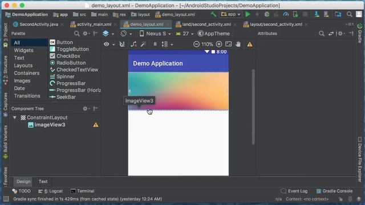Open API version 27 dropdown
This screenshot has height=205, width=365.
pos(185,34)
